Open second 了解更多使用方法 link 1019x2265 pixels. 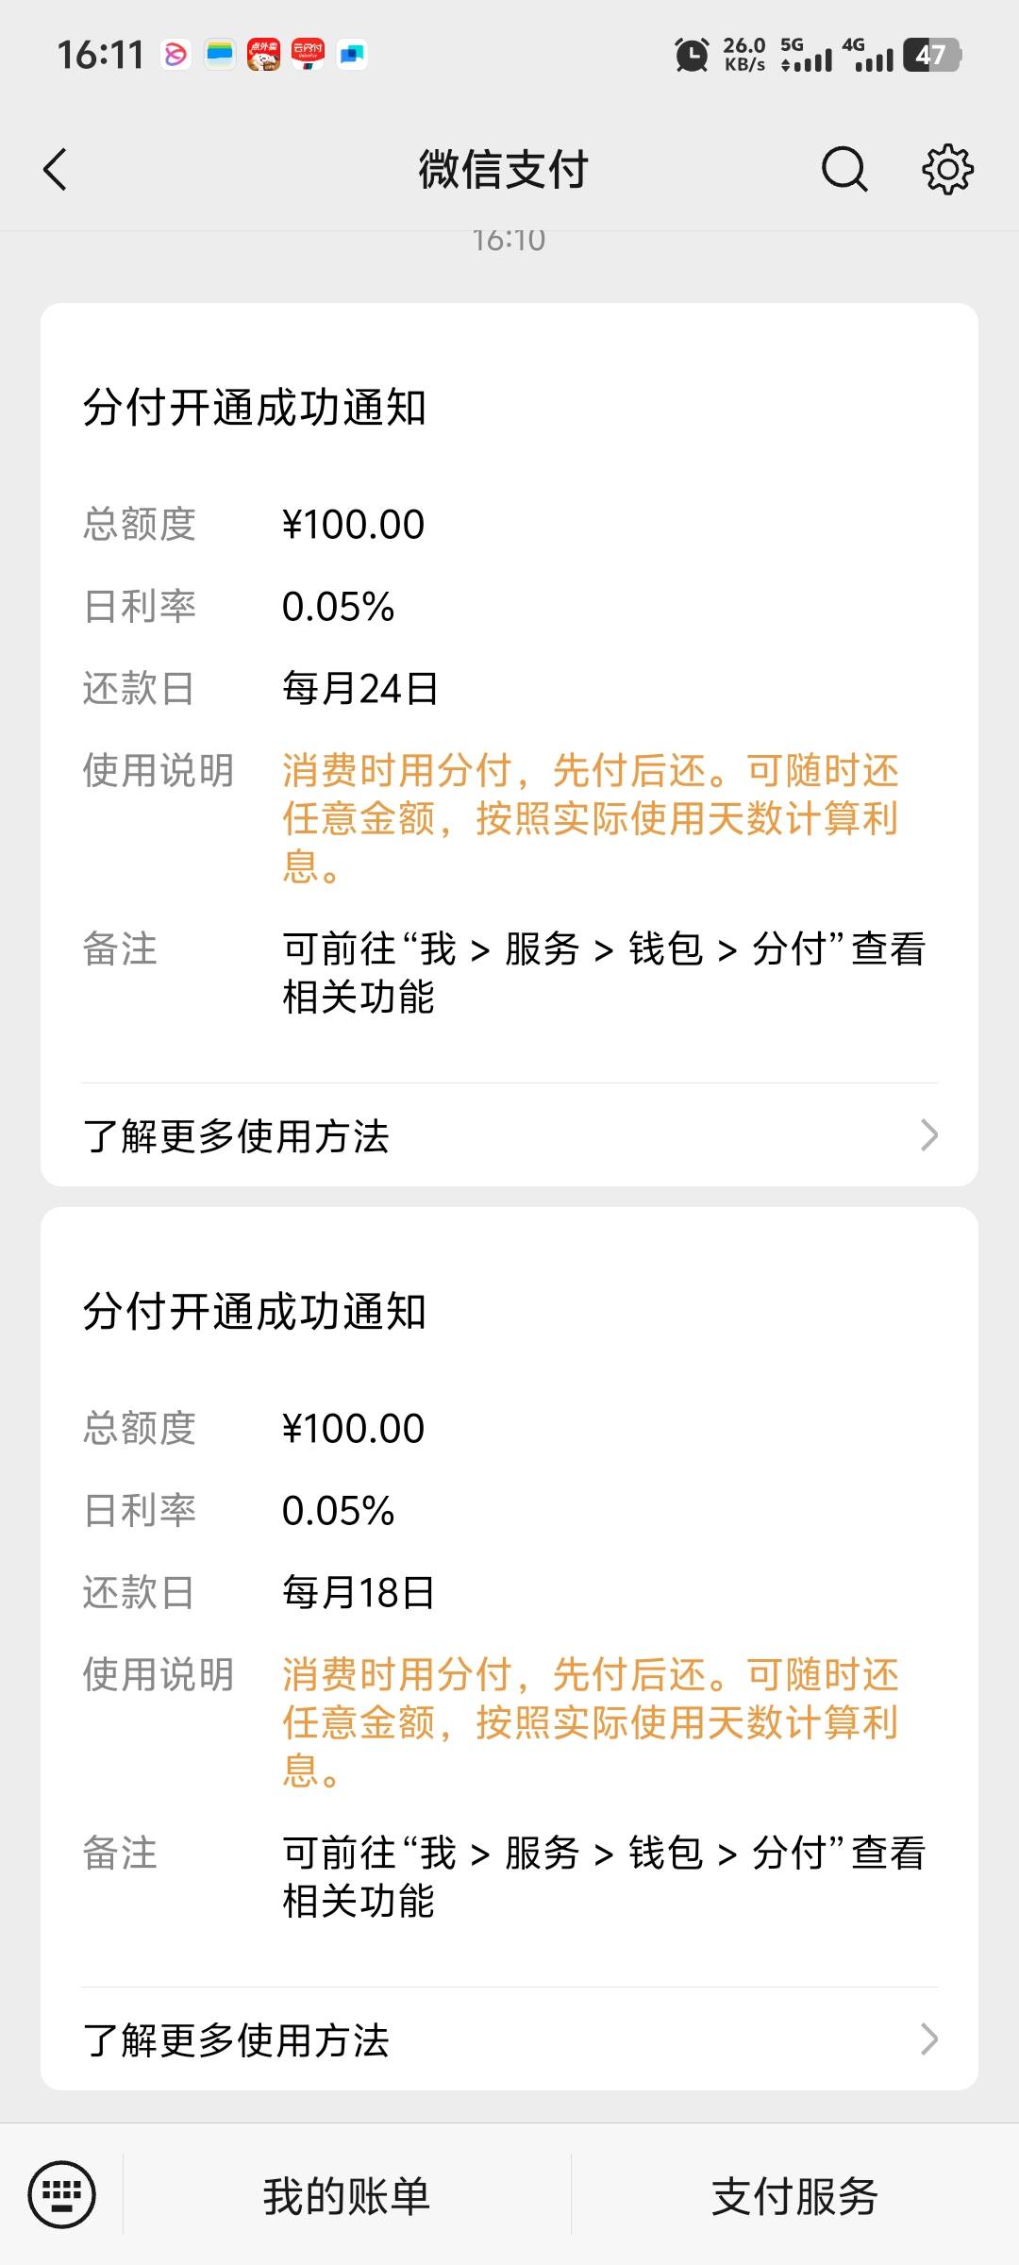click(x=509, y=2039)
